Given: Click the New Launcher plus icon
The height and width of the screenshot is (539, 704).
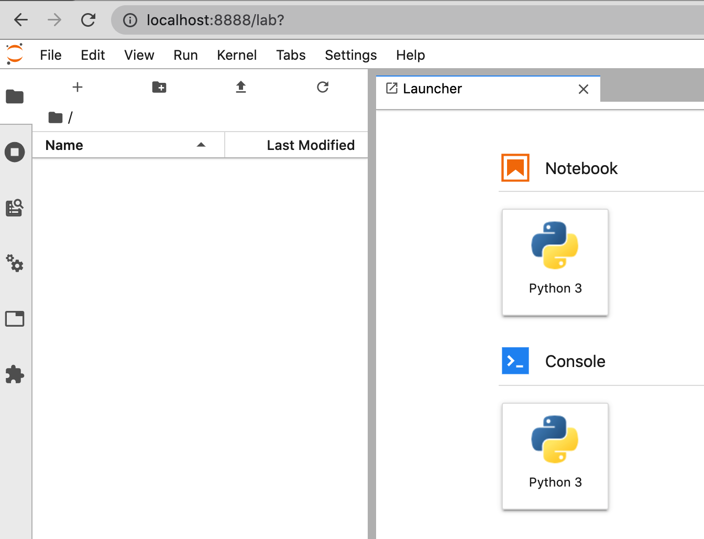Looking at the screenshot, I should pyautogui.click(x=78, y=87).
